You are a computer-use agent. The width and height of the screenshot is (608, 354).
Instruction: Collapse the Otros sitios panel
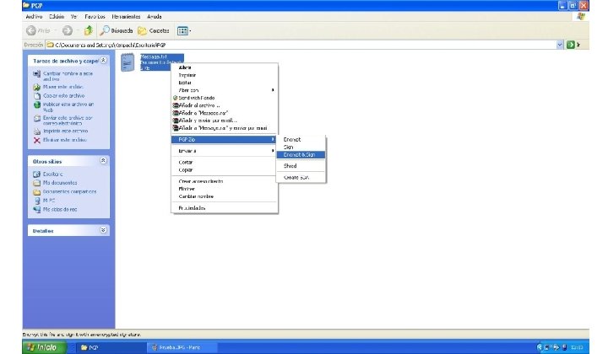point(103,160)
